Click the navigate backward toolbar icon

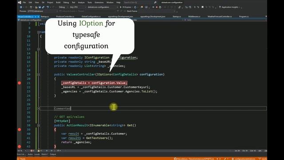click(x=21, y=7)
